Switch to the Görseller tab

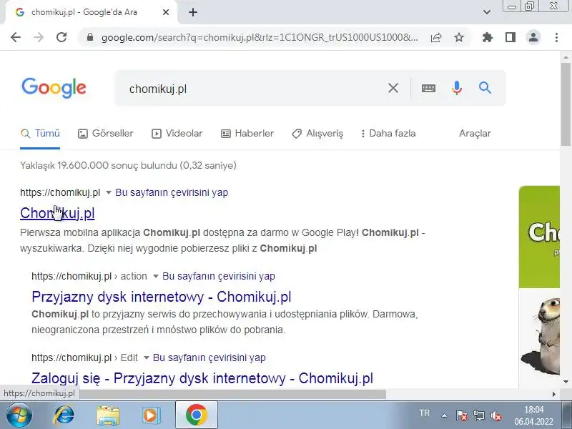[106, 134]
